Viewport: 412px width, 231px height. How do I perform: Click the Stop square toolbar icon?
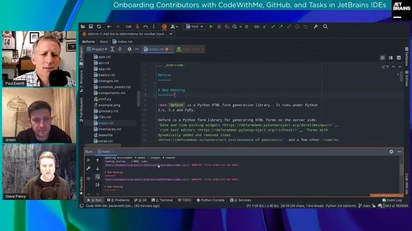[x=247, y=26]
